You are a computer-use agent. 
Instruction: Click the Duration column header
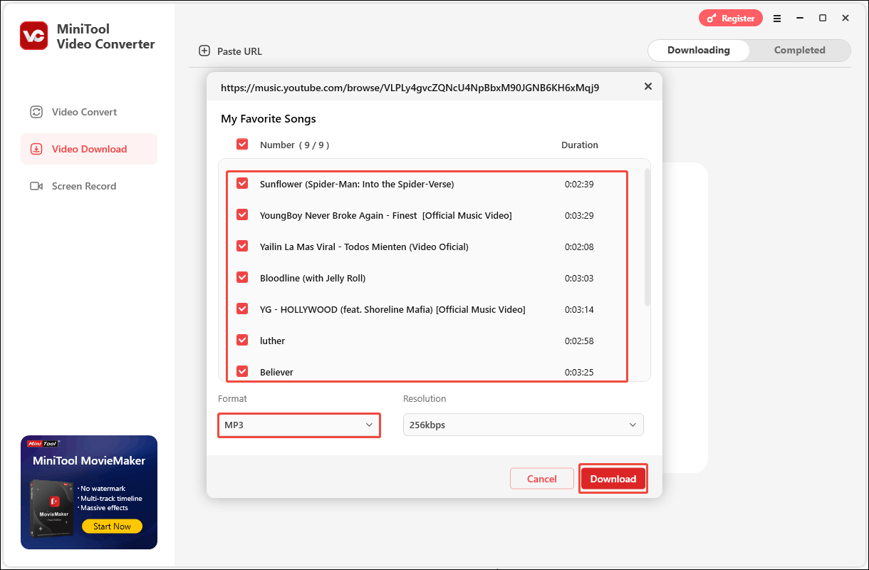click(580, 145)
